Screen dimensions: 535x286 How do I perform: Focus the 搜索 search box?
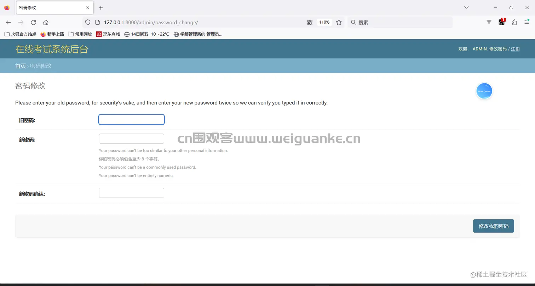click(x=400, y=22)
